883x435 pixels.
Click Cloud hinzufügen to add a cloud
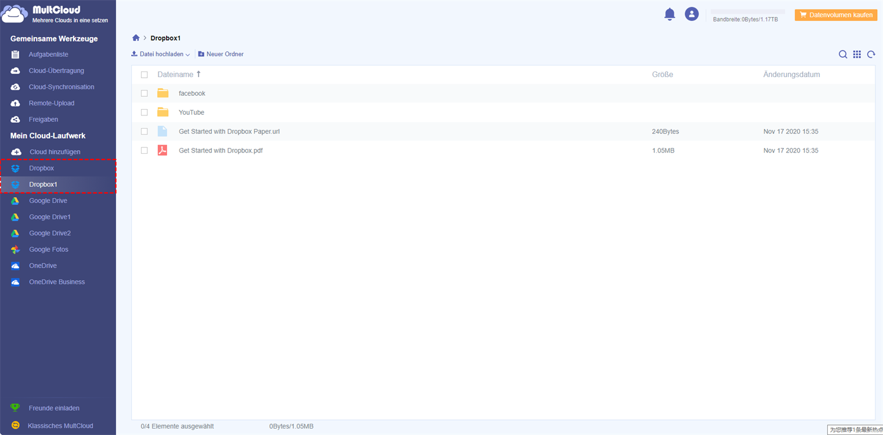[x=55, y=152]
